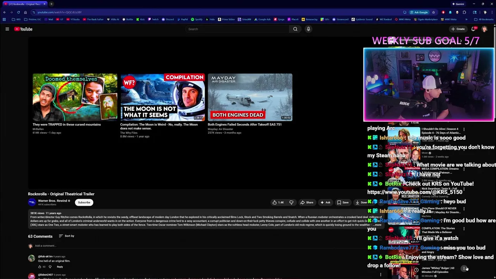This screenshot has height=279, width=496.
Task: Open the Elgato Marketplace bookmark
Action: pyautogui.click(x=425, y=19)
